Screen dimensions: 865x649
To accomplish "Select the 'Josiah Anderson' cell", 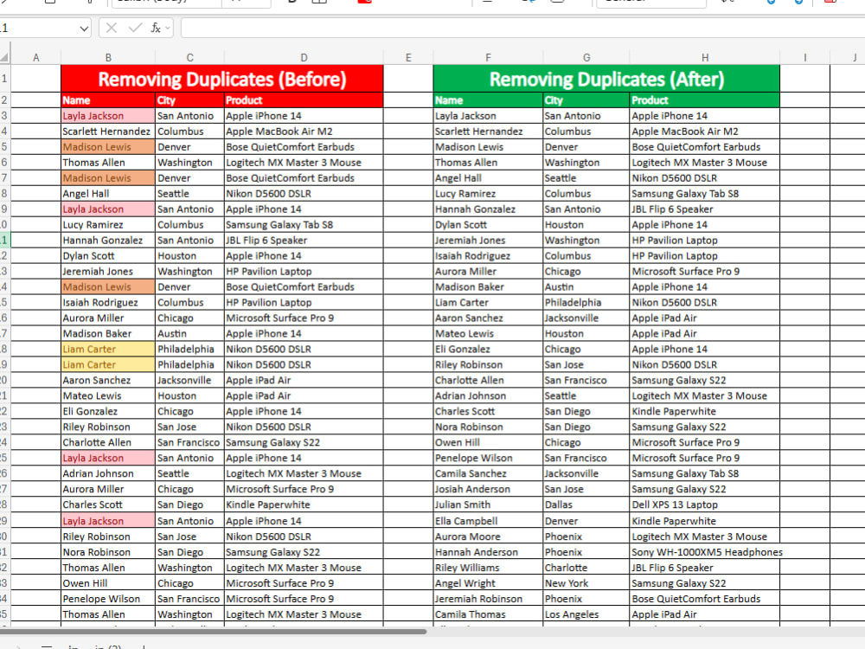I will pyautogui.click(x=488, y=489).
